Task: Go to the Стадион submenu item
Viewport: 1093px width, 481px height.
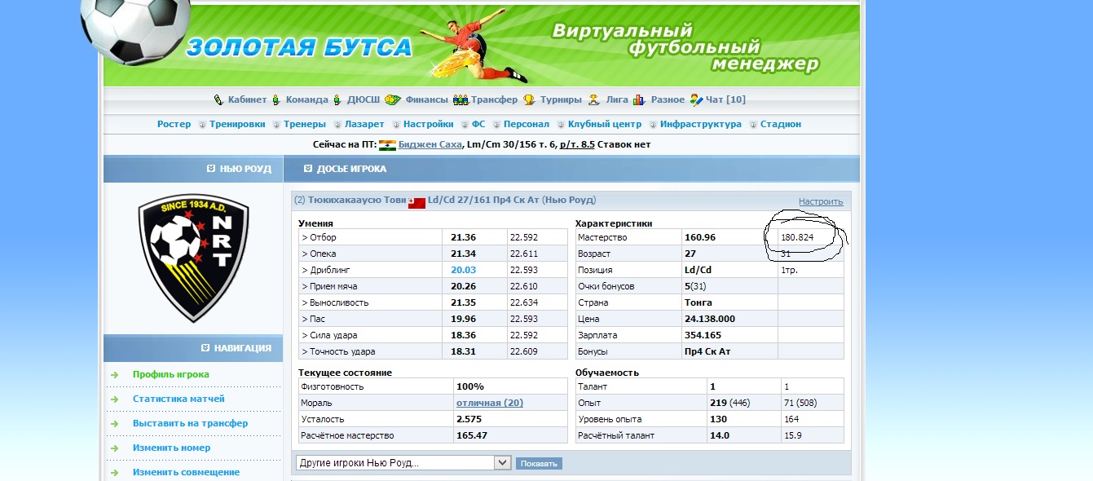Action: coord(780,124)
